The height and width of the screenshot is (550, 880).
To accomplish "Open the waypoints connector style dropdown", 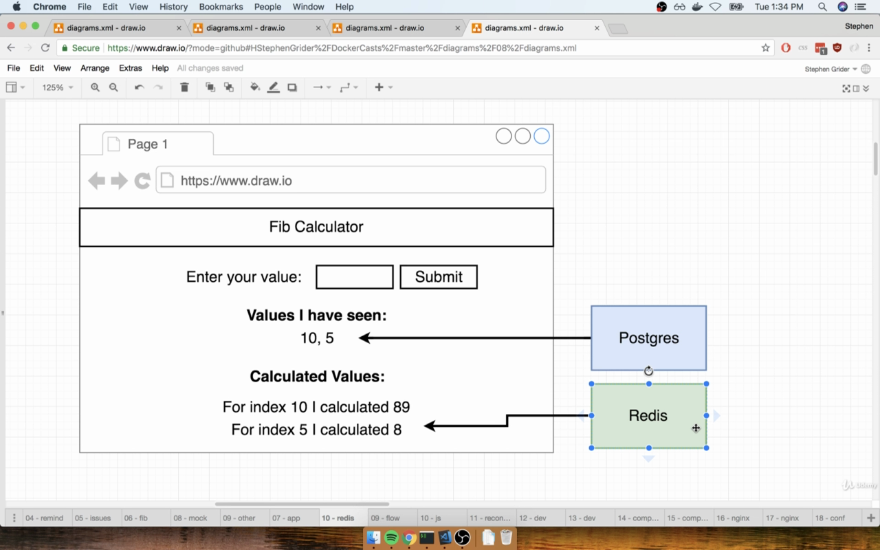I will coord(349,87).
